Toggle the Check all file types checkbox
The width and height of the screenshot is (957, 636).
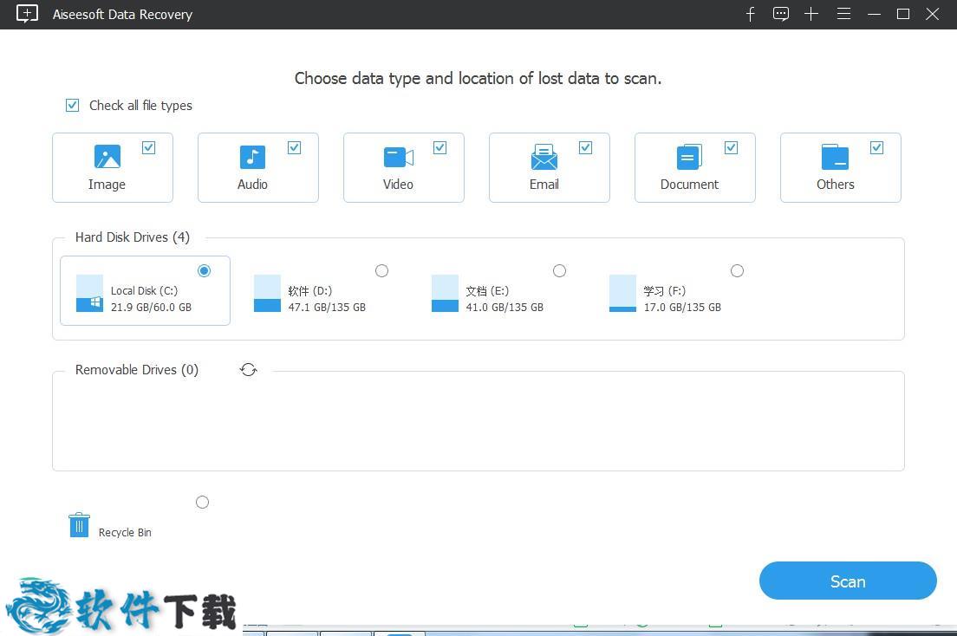click(73, 105)
